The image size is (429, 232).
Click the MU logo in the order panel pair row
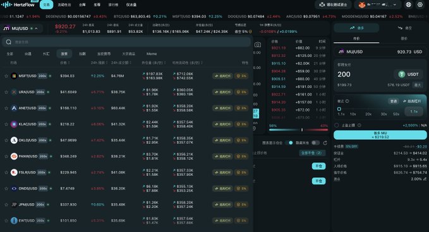(x=341, y=51)
